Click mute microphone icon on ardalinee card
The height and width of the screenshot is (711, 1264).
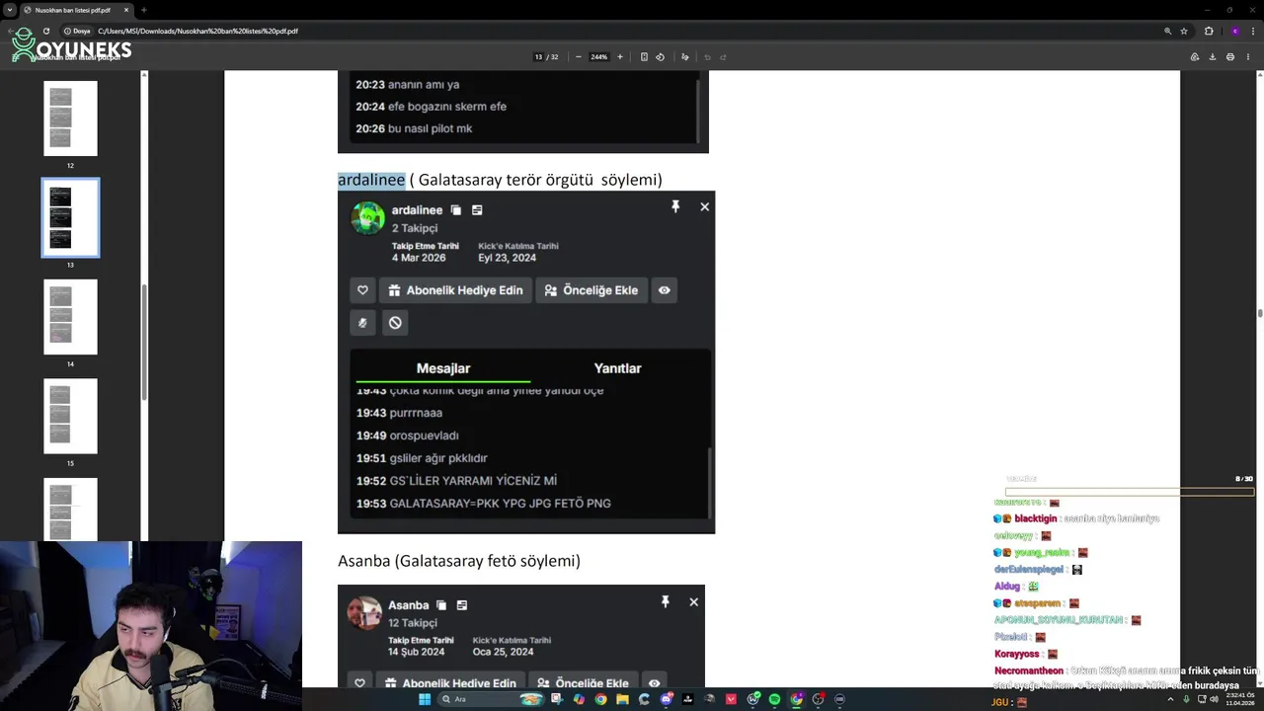pos(362,323)
